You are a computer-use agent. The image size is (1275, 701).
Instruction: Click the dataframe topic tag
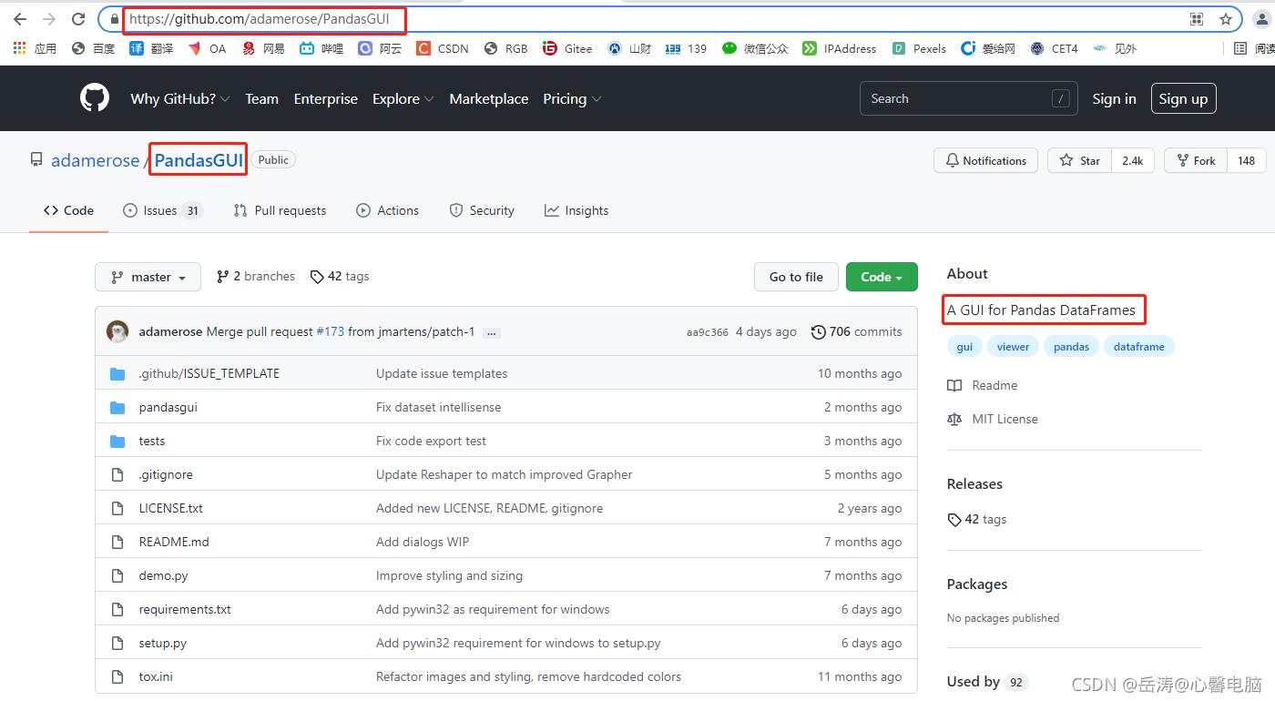(x=1139, y=346)
